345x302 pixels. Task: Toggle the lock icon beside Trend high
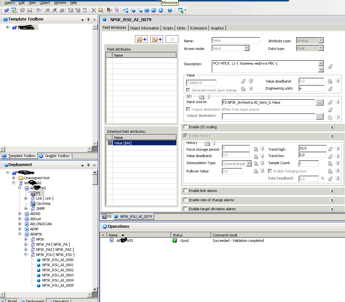pos(330,149)
